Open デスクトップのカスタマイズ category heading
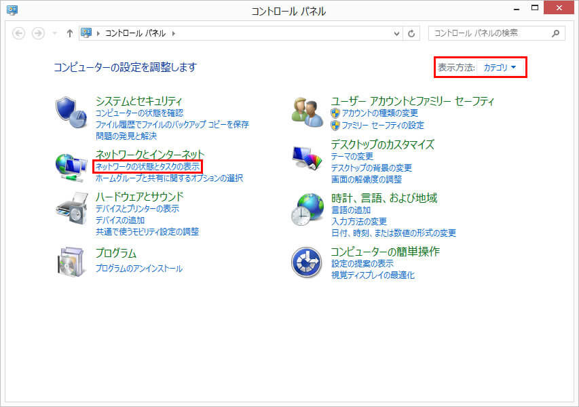This screenshot has height=407, width=579. [x=382, y=144]
